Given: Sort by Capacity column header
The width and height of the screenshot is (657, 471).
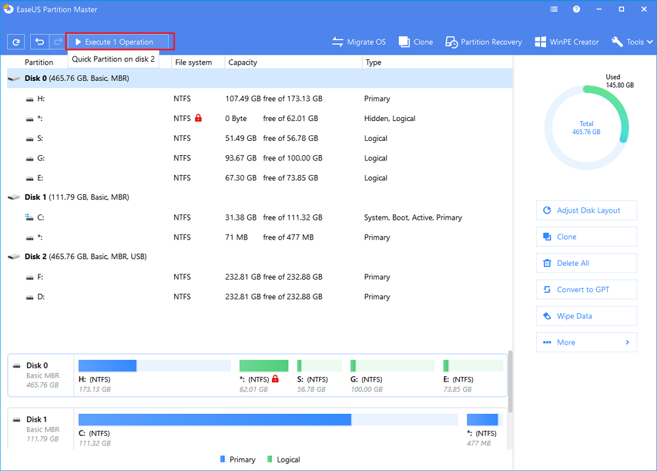Looking at the screenshot, I should click(x=243, y=62).
